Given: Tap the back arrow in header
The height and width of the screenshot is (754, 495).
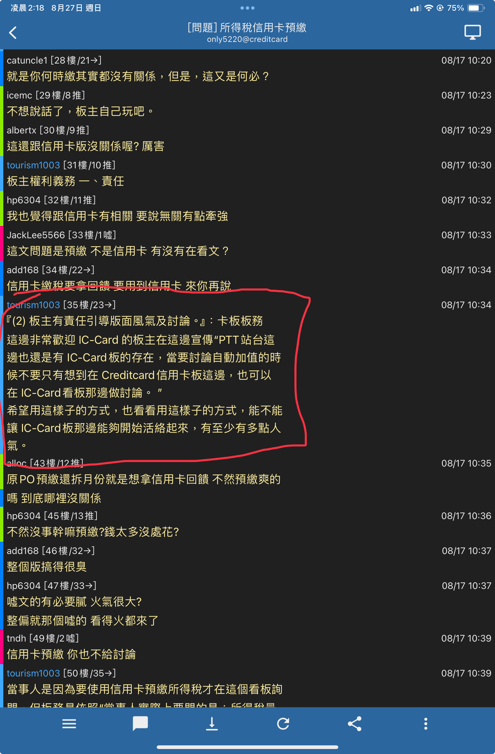Looking at the screenshot, I should click(13, 33).
